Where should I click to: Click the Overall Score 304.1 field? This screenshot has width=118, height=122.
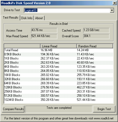point(96,36)
